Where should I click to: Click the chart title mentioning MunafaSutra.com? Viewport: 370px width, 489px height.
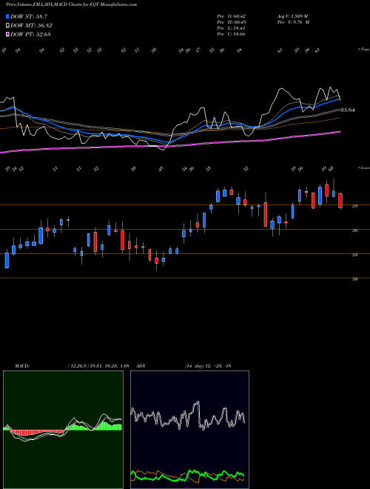71,5
